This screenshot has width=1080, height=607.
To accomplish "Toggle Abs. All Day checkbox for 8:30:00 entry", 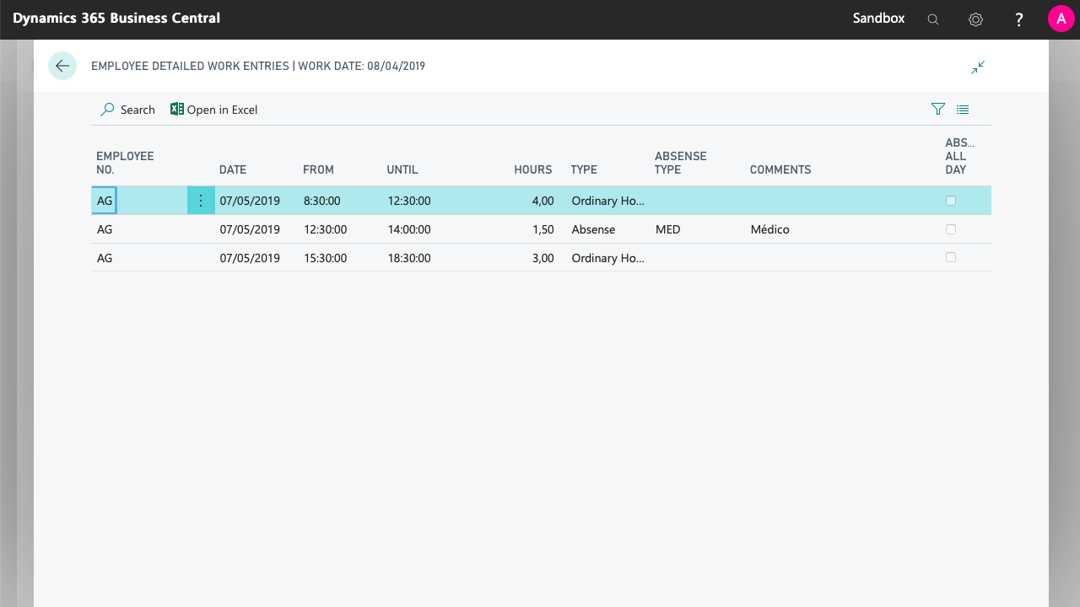I will (x=951, y=201).
